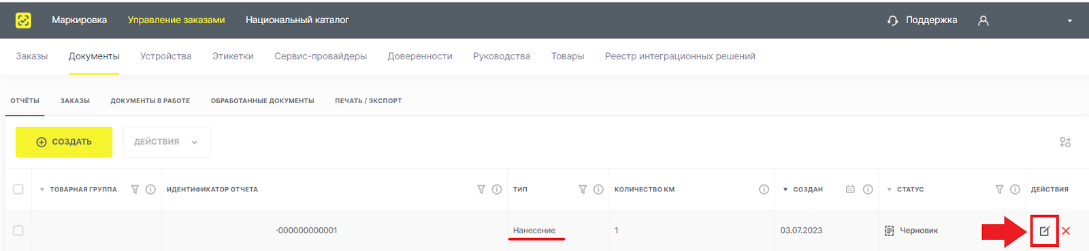
Task: Filter the Идентификатор отчета column
Action: coord(481,189)
